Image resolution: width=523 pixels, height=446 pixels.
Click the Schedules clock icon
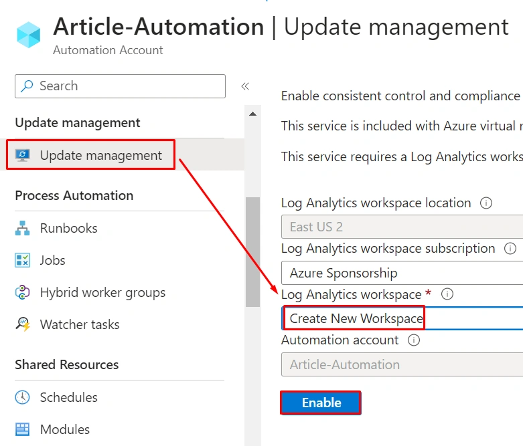click(22, 397)
